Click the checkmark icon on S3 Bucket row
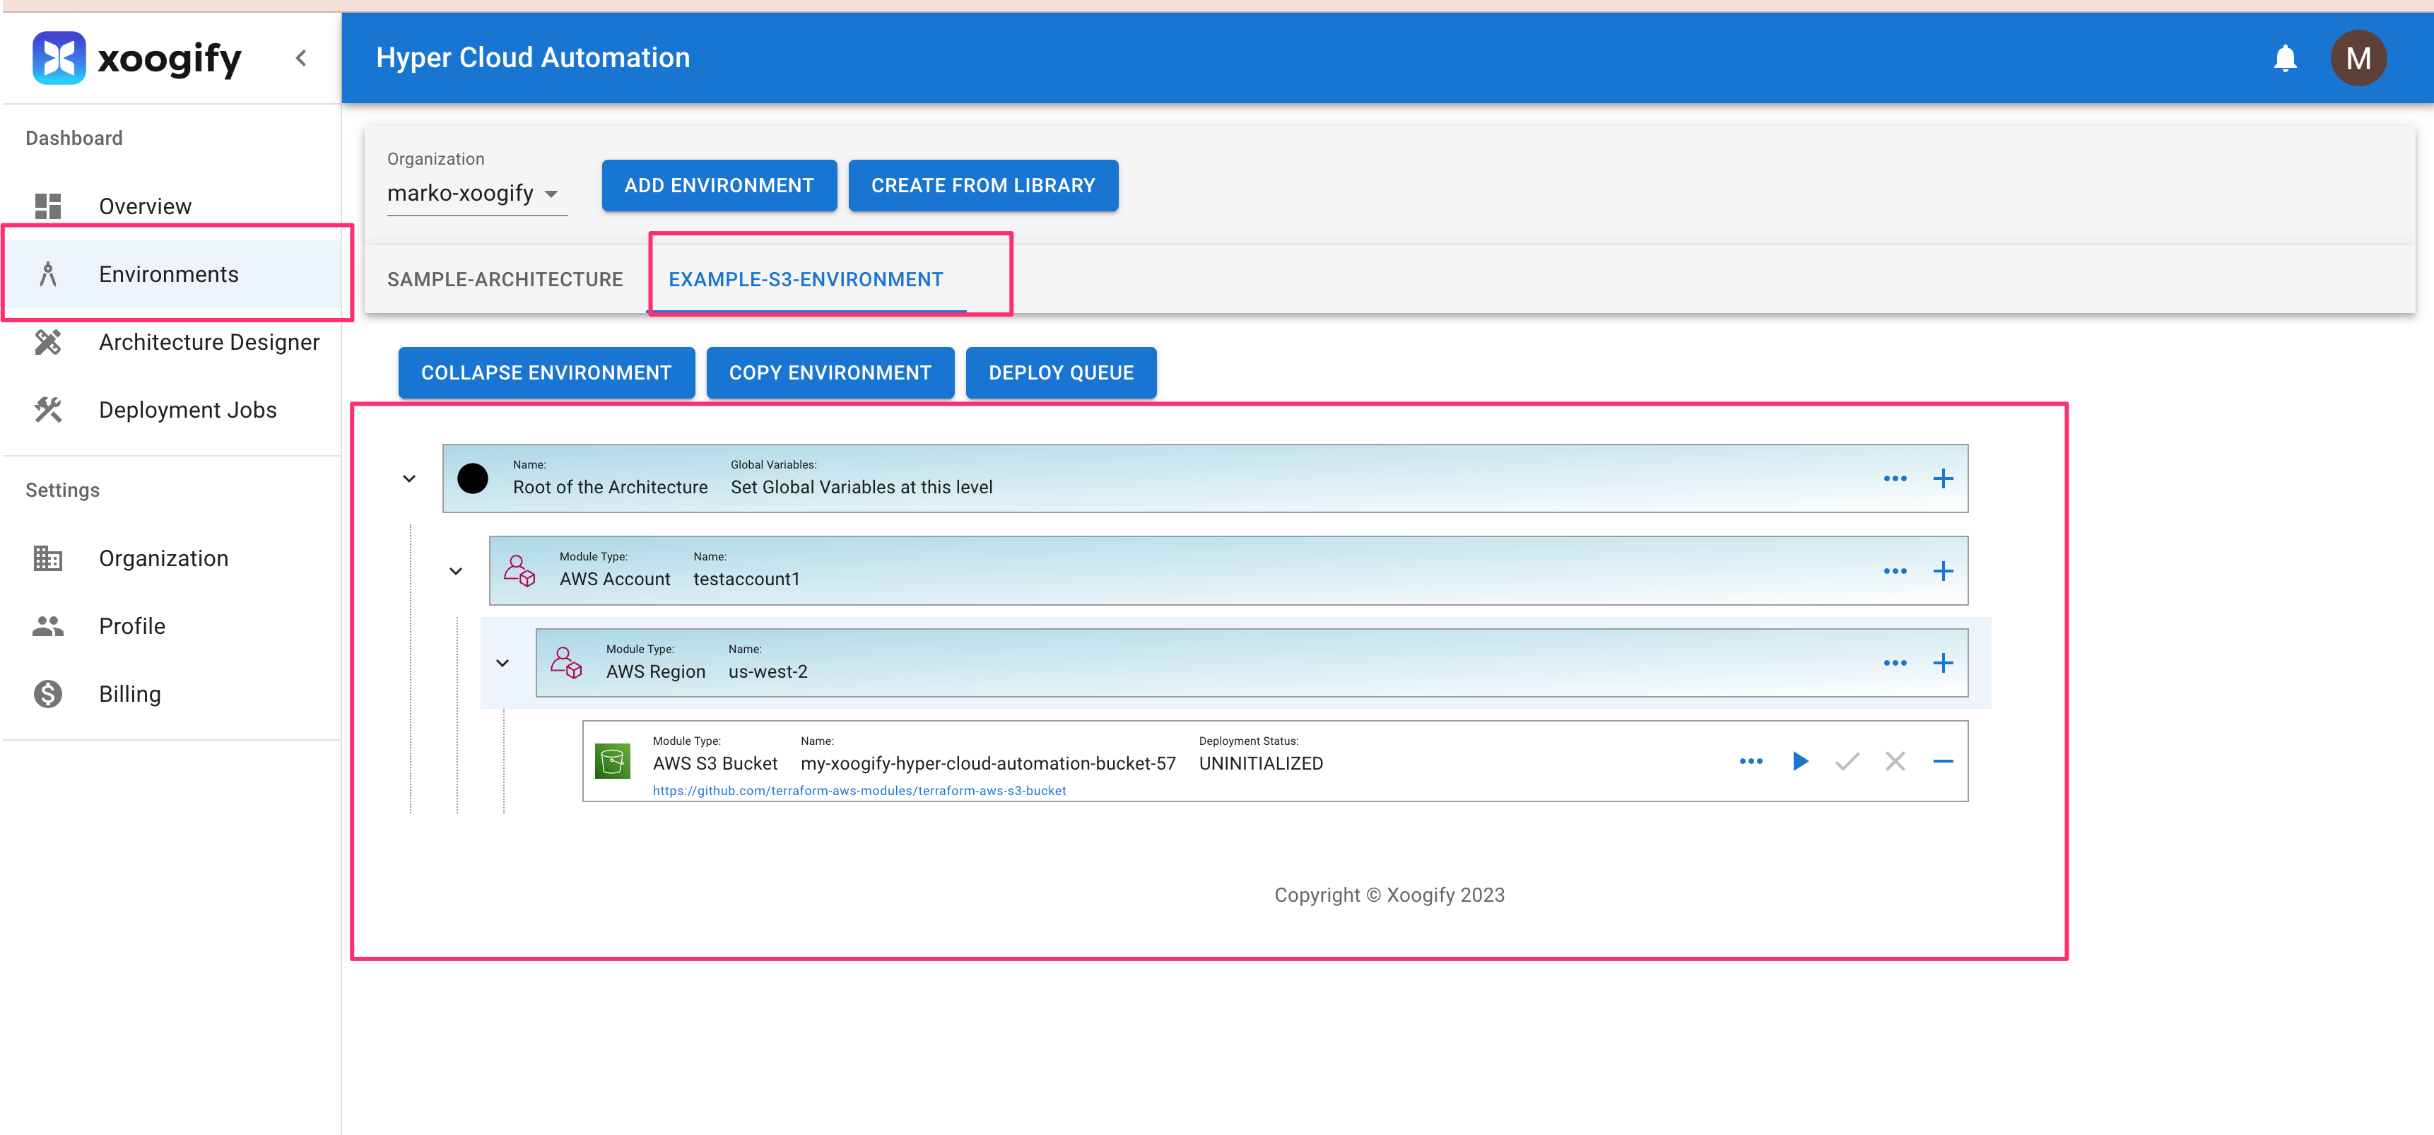Image resolution: width=2434 pixels, height=1135 pixels. click(x=1847, y=760)
